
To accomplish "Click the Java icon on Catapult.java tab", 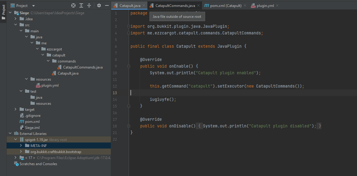I will click(116, 6).
